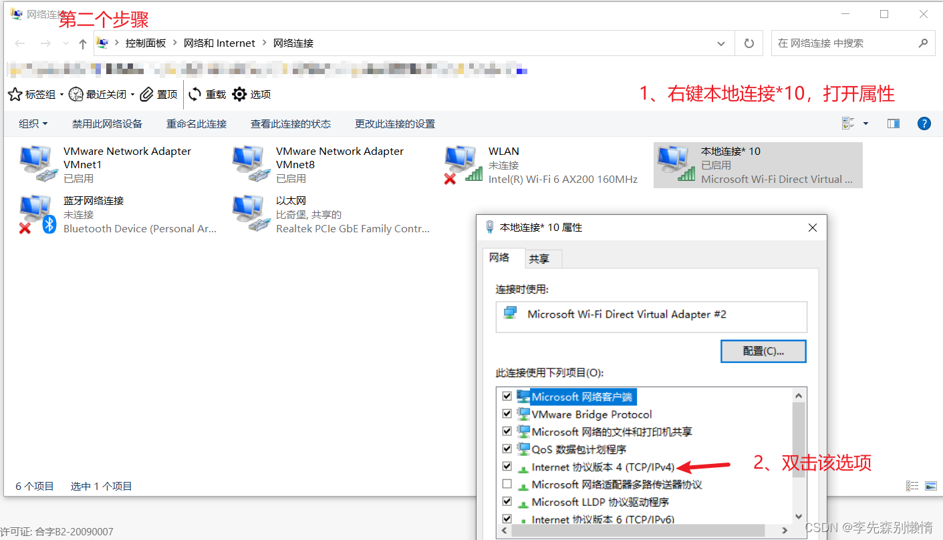
Task: Toggle Internet 协议版本 4 (TCP/IPv4) checkbox
Action: (x=507, y=467)
